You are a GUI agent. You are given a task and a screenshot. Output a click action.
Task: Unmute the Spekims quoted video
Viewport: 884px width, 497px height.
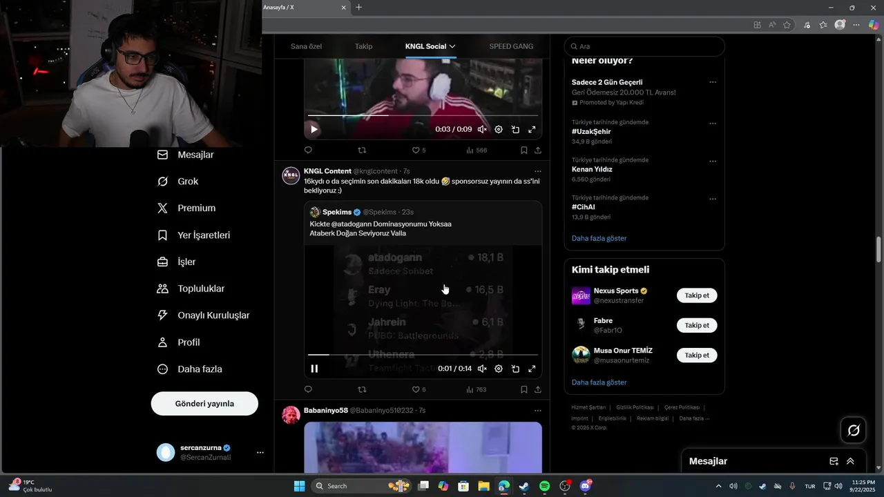pos(482,369)
